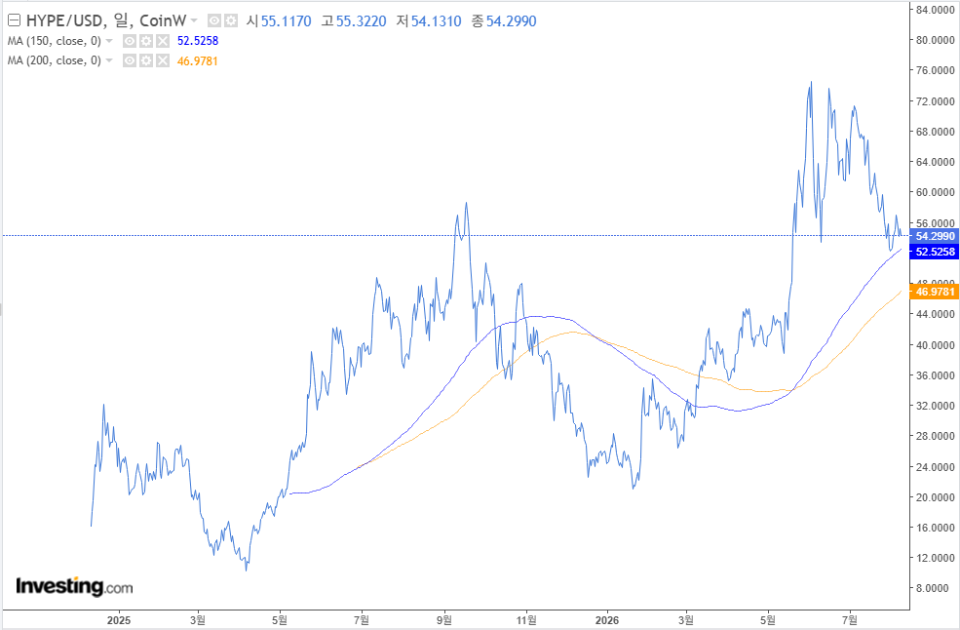Click the 36.0000 price axis label
Viewport: 960px width, 630px height.
point(935,375)
